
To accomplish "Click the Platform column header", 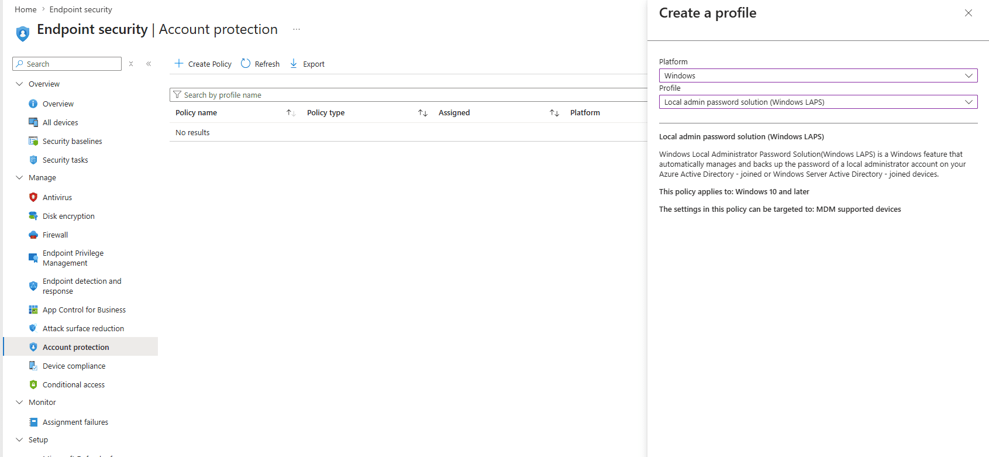I will point(585,113).
